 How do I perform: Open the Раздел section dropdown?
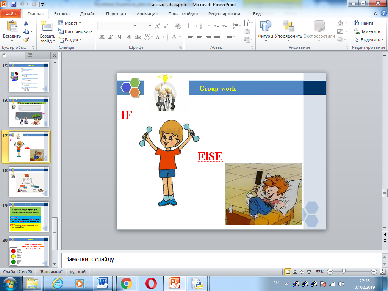click(70, 39)
